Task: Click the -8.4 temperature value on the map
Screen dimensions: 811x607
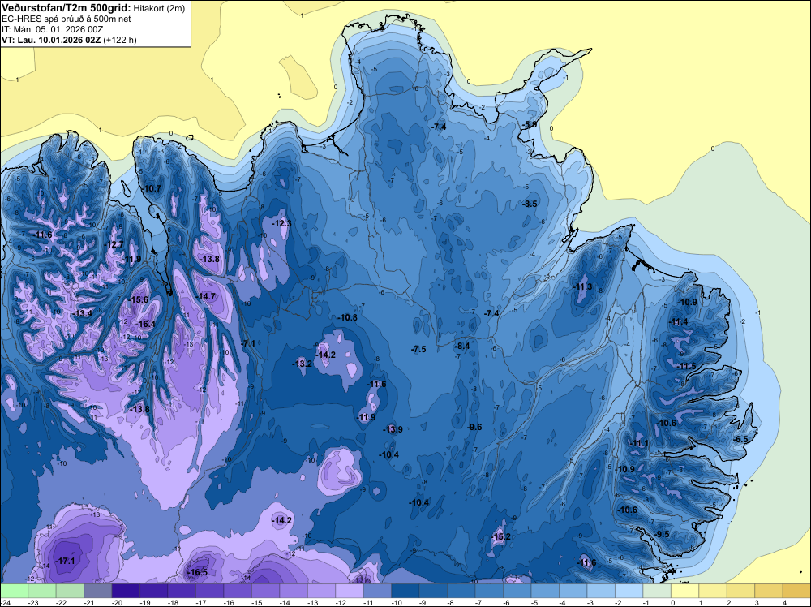Action: click(462, 346)
